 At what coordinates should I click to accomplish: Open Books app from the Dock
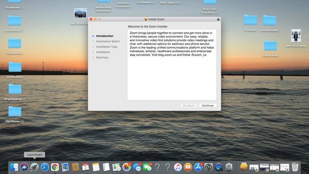pos(188,167)
